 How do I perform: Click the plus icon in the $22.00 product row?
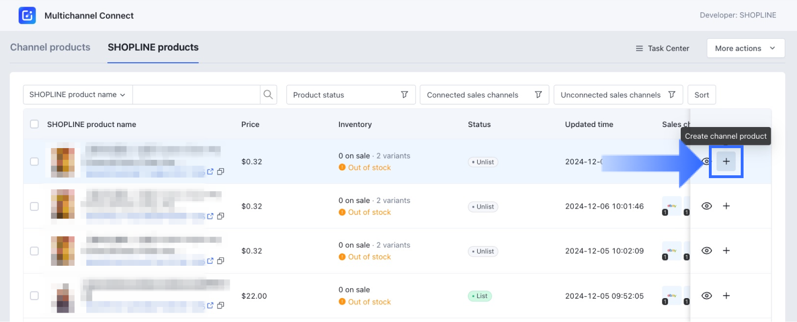(726, 296)
